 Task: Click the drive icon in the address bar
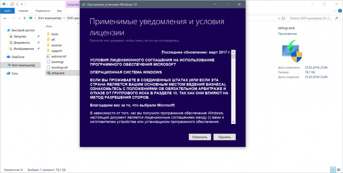click(x=31, y=18)
